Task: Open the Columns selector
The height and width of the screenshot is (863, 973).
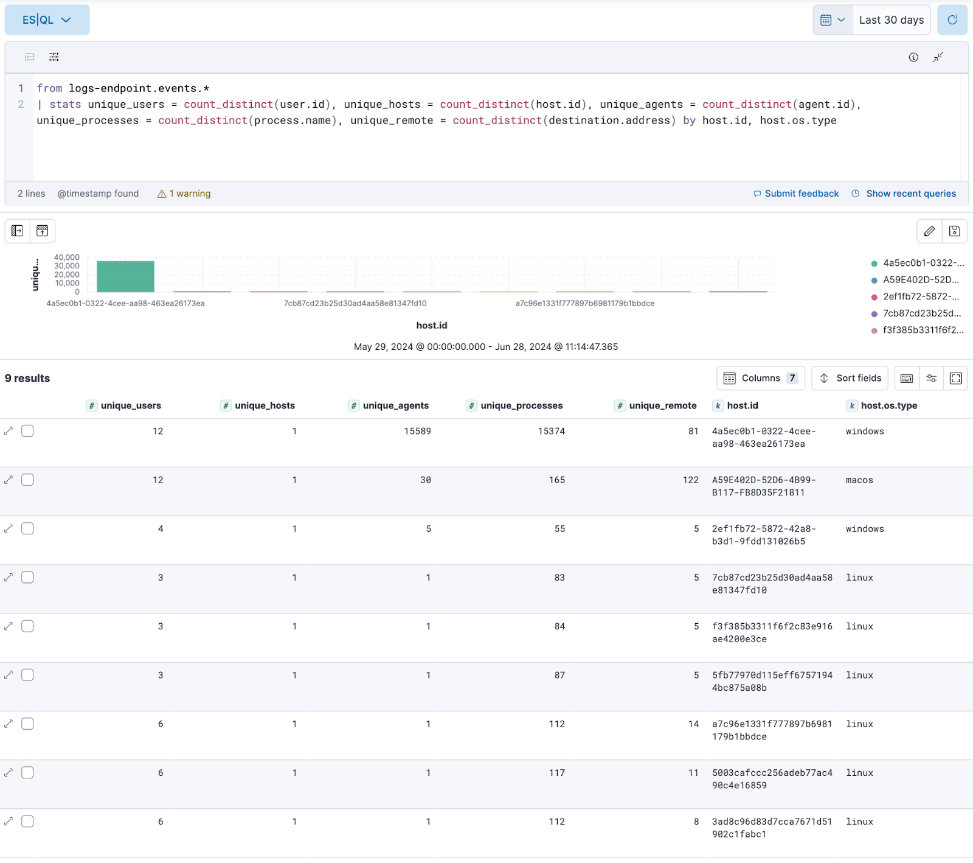Action: [761, 378]
